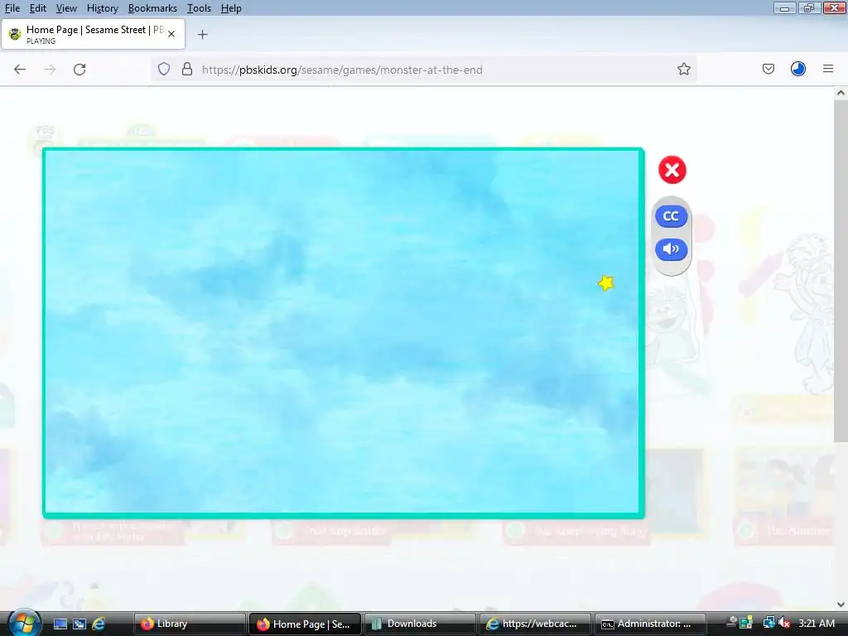848x636 pixels.
Task: Switch to the webcache Internet Explorer window
Action: (x=535, y=624)
